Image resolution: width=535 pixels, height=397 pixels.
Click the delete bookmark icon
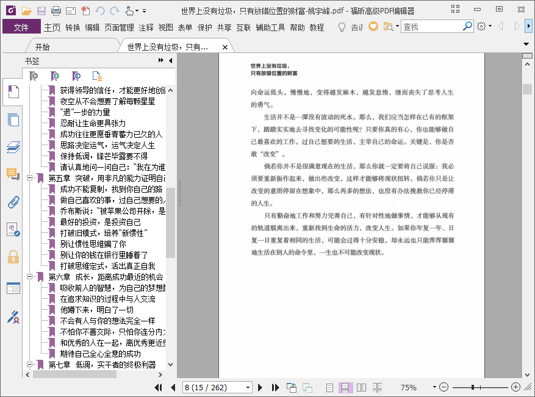[x=35, y=76]
